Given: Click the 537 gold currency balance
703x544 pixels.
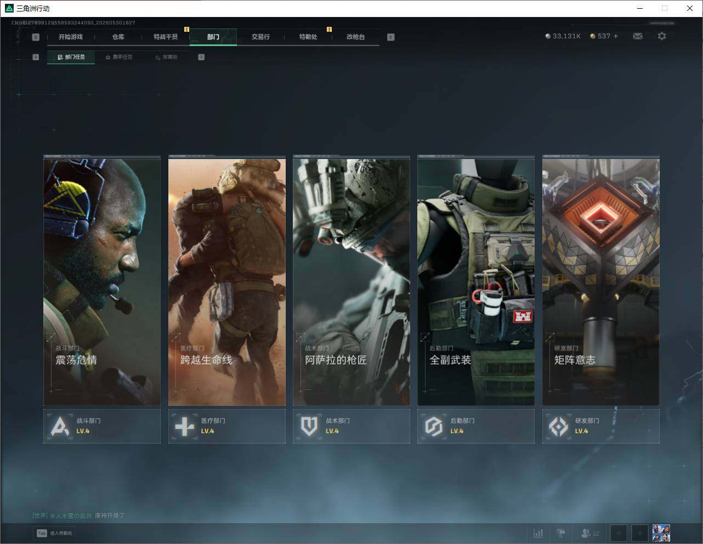Looking at the screenshot, I should (600, 36).
